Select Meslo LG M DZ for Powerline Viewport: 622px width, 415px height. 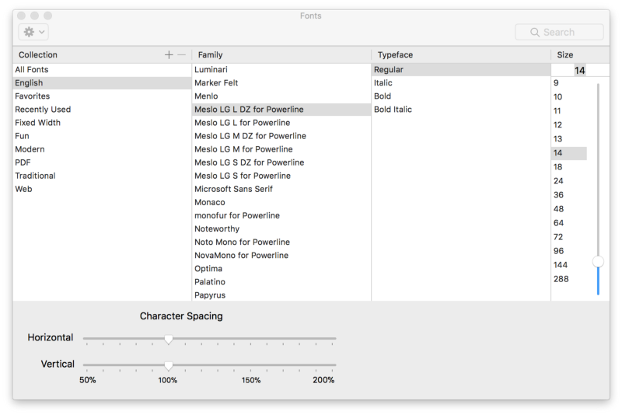click(281, 136)
